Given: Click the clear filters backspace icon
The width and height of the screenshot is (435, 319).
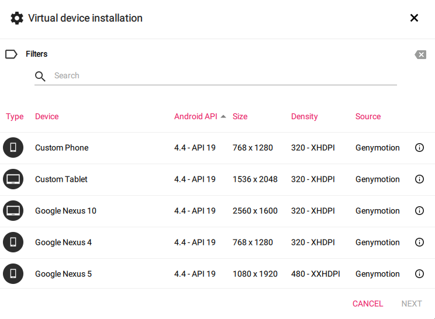Looking at the screenshot, I should pos(420,54).
